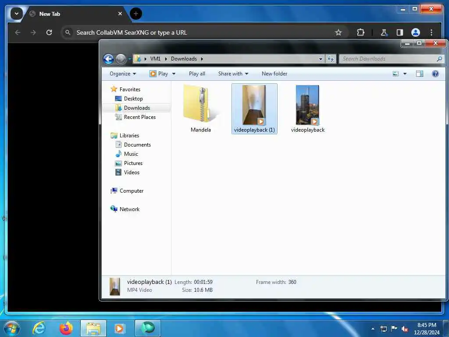The image size is (449, 337).
Task: Select the videoplayback (1) video file
Action: 254,108
